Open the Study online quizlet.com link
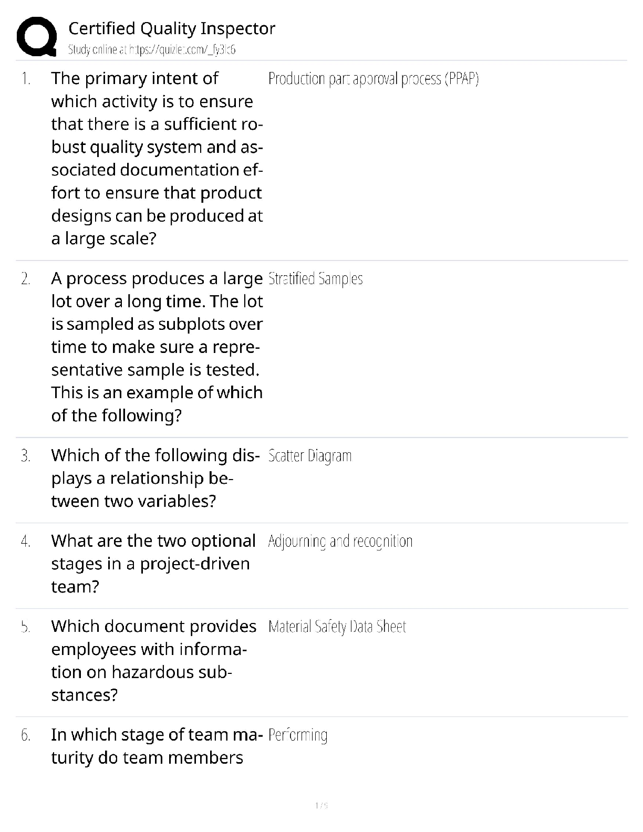The image size is (643, 832). tap(152, 50)
